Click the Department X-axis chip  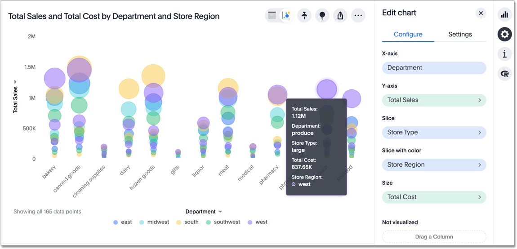pos(434,67)
